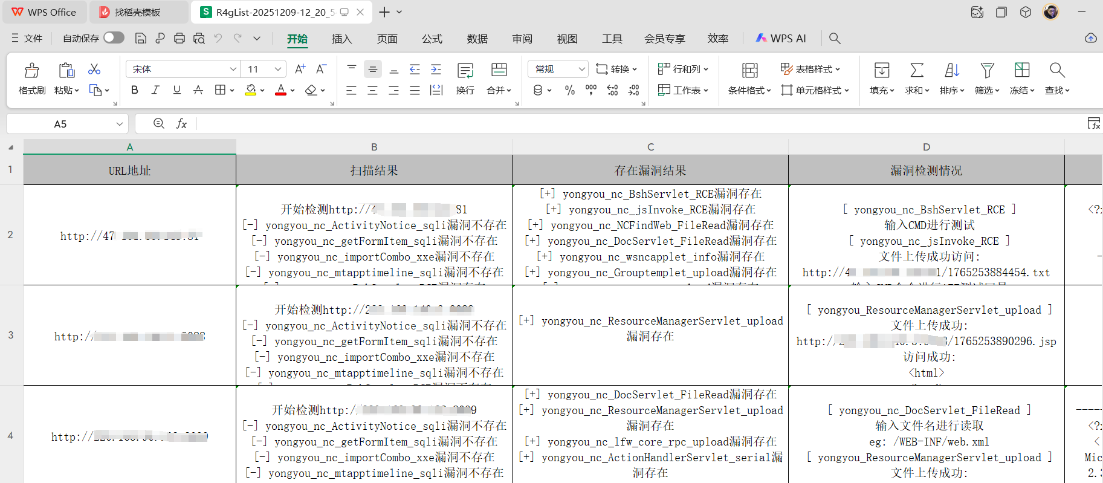
Task: Switch to the 找稻壳模板 tab
Action: click(139, 12)
